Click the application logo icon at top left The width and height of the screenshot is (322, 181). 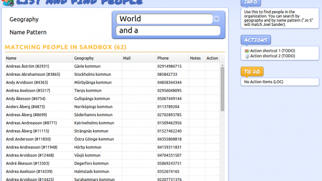point(8,2)
